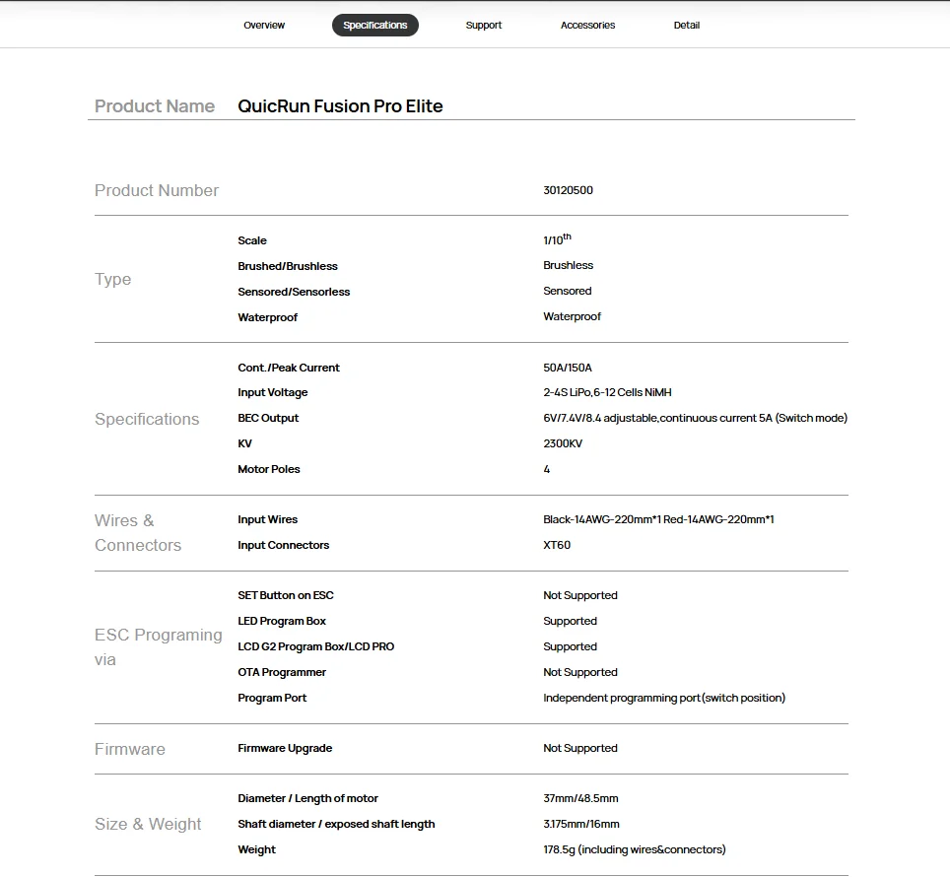Click the Firmware Upgrade label

click(285, 748)
